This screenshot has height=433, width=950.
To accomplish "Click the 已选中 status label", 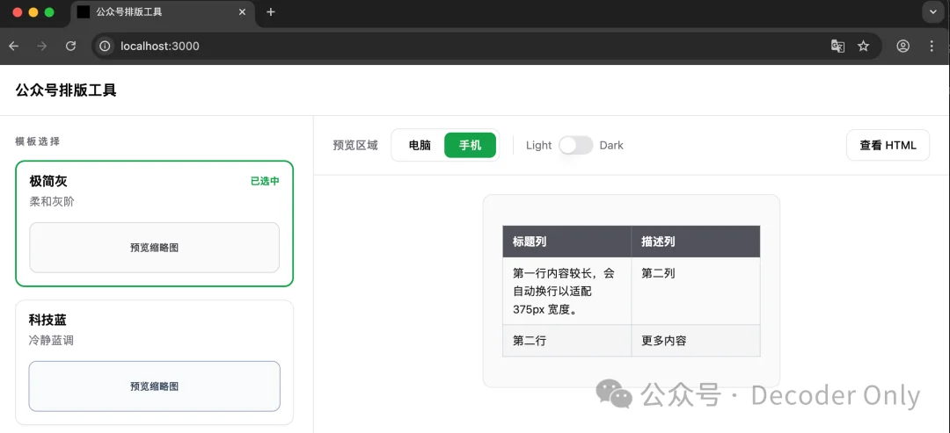I will click(265, 181).
